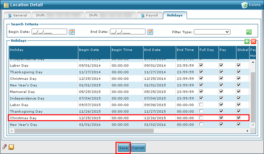
Task: Click the green refresh search icon
Action: pos(249,32)
